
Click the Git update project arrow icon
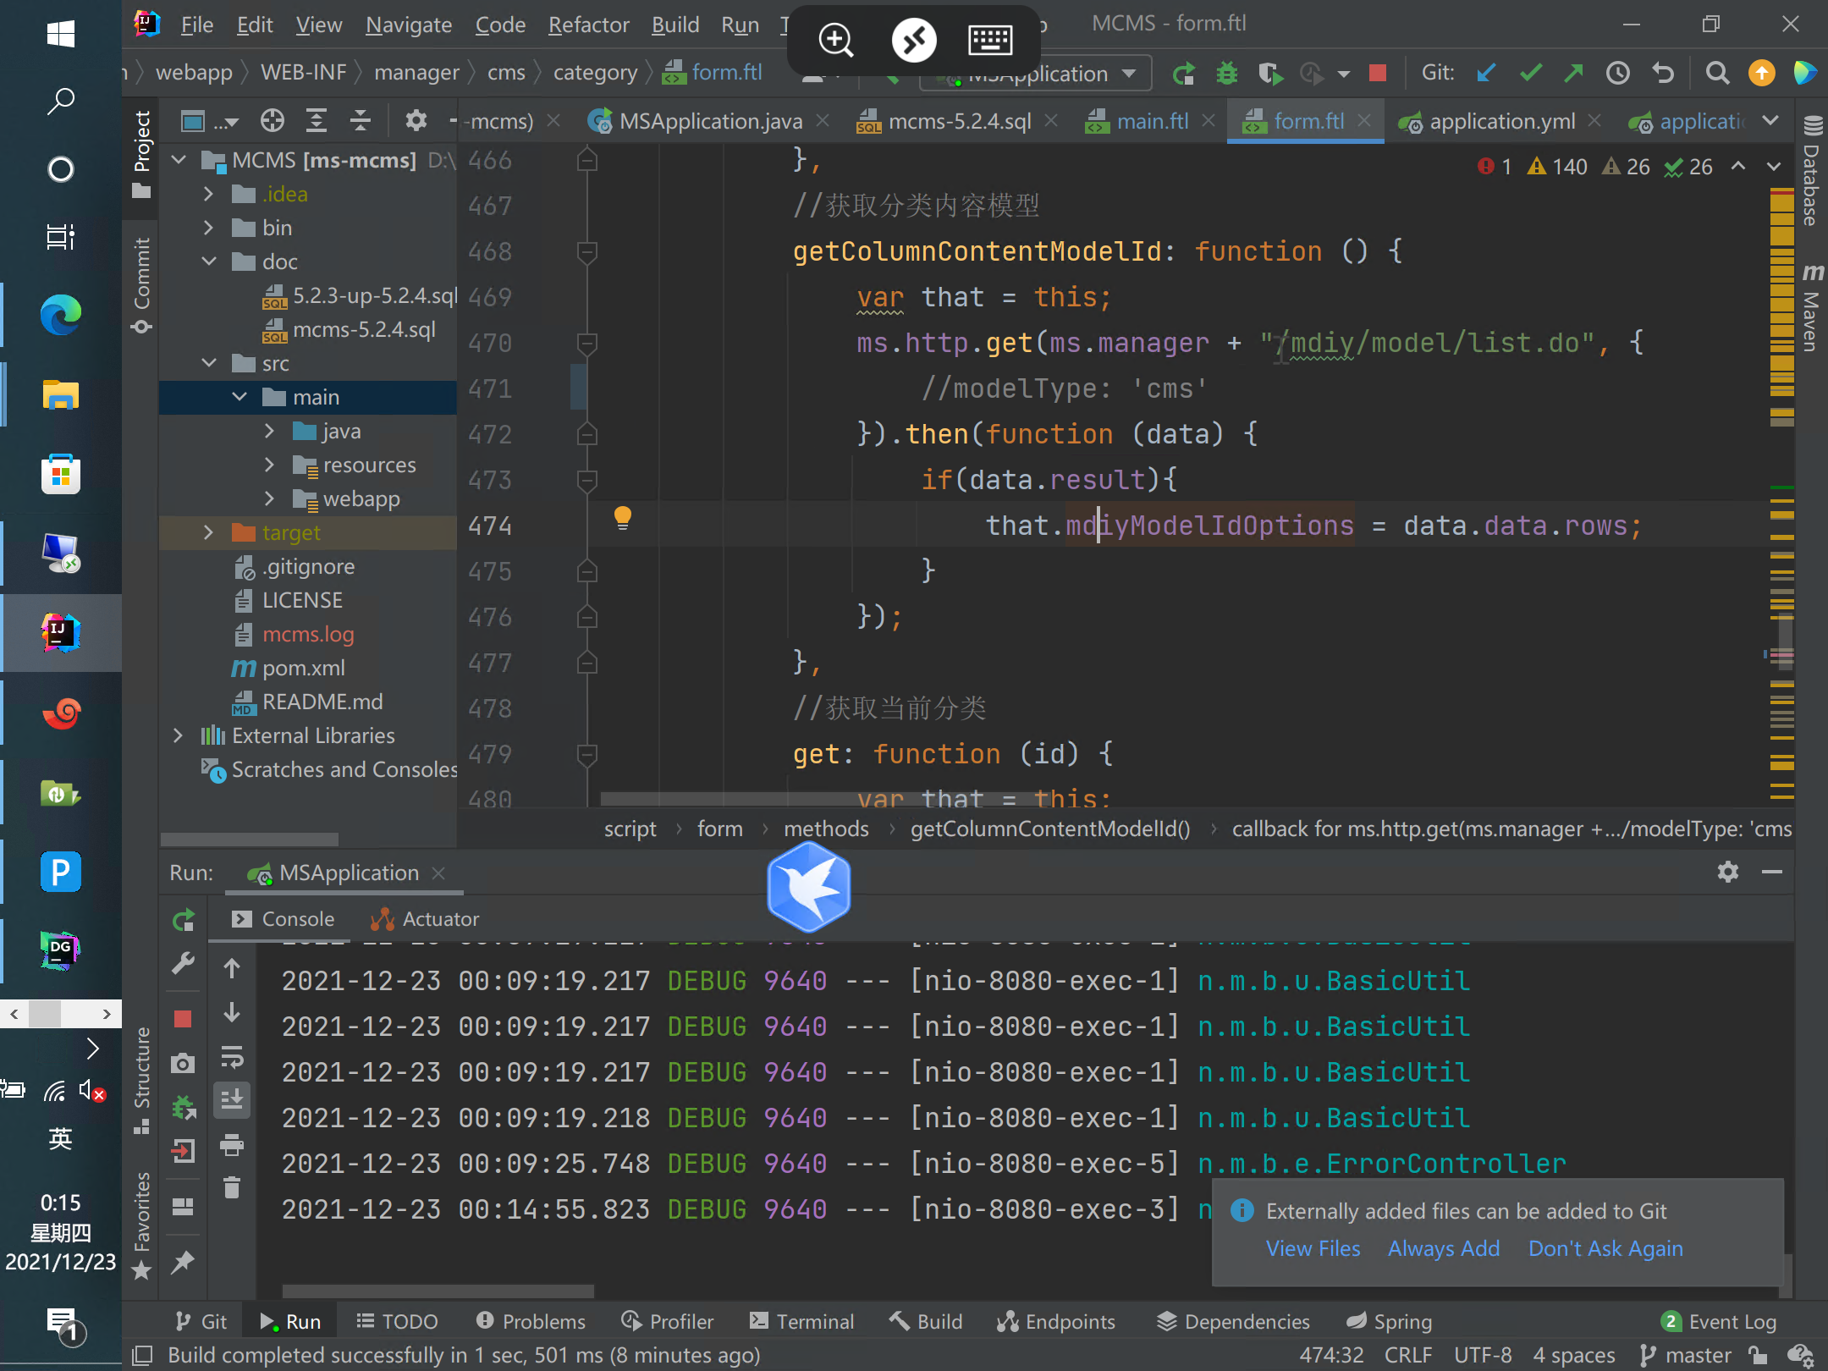point(1485,74)
